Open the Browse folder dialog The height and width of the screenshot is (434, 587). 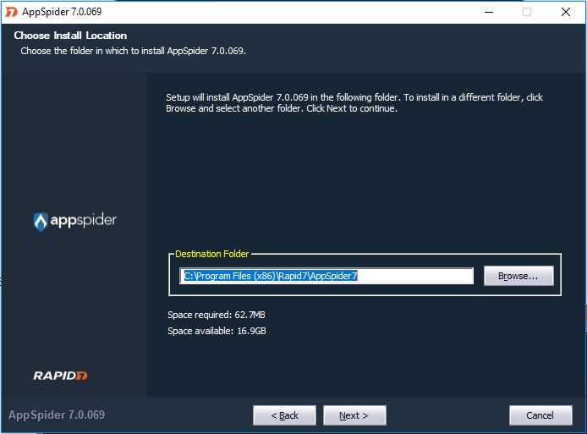point(518,276)
